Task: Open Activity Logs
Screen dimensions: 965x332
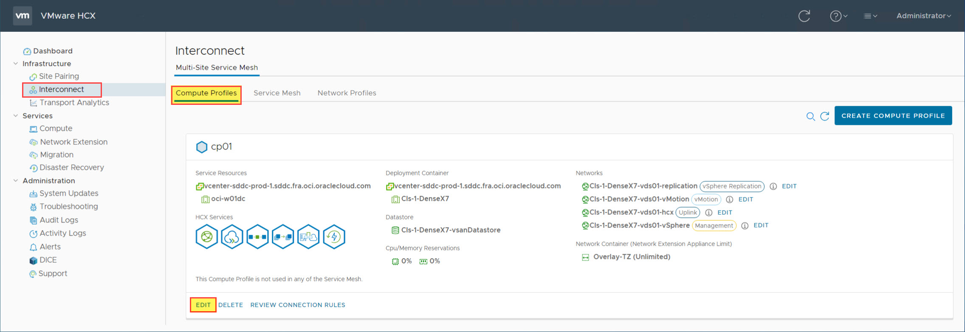Action: [x=62, y=234]
